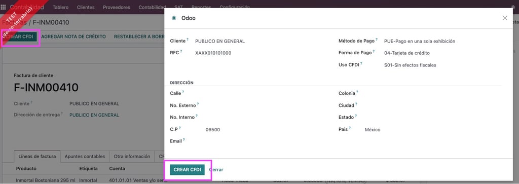Open PUBLICO EN GENERAL delivery address link
Image resolution: width=519 pixels, height=184 pixels.
click(x=94, y=115)
